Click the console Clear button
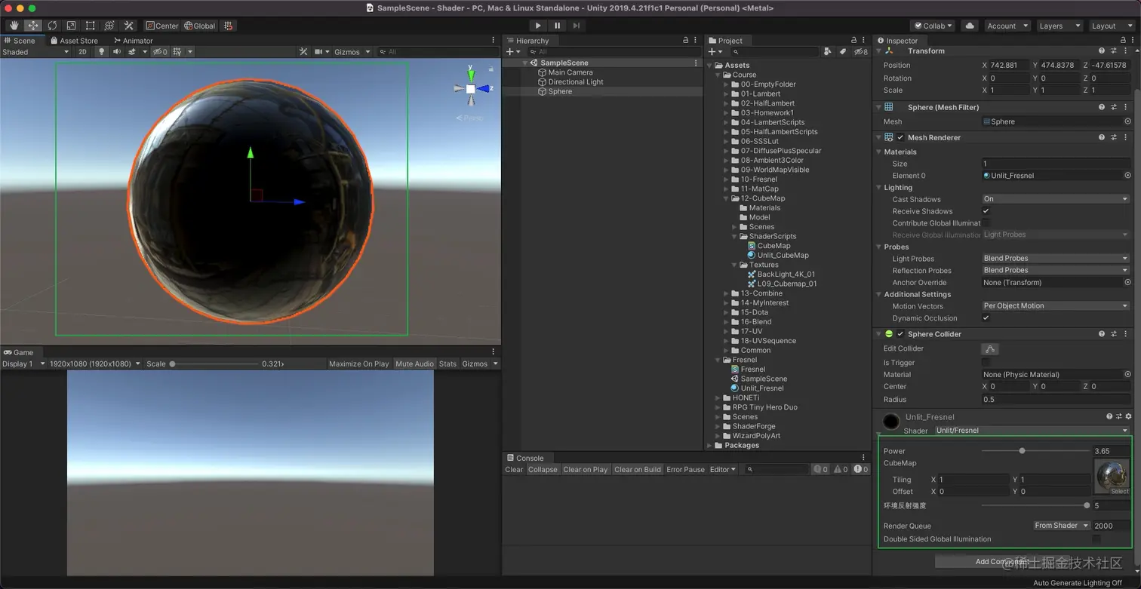Image resolution: width=1141 pixels, height=589 pixels. (514, 469)
